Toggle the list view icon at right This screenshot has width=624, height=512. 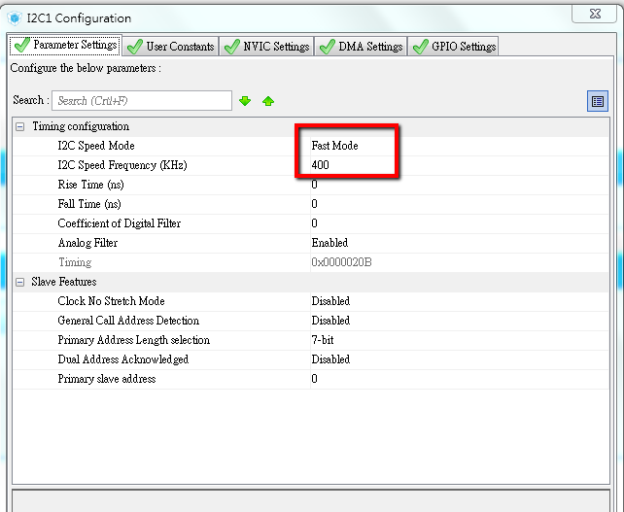click(598, 101)
